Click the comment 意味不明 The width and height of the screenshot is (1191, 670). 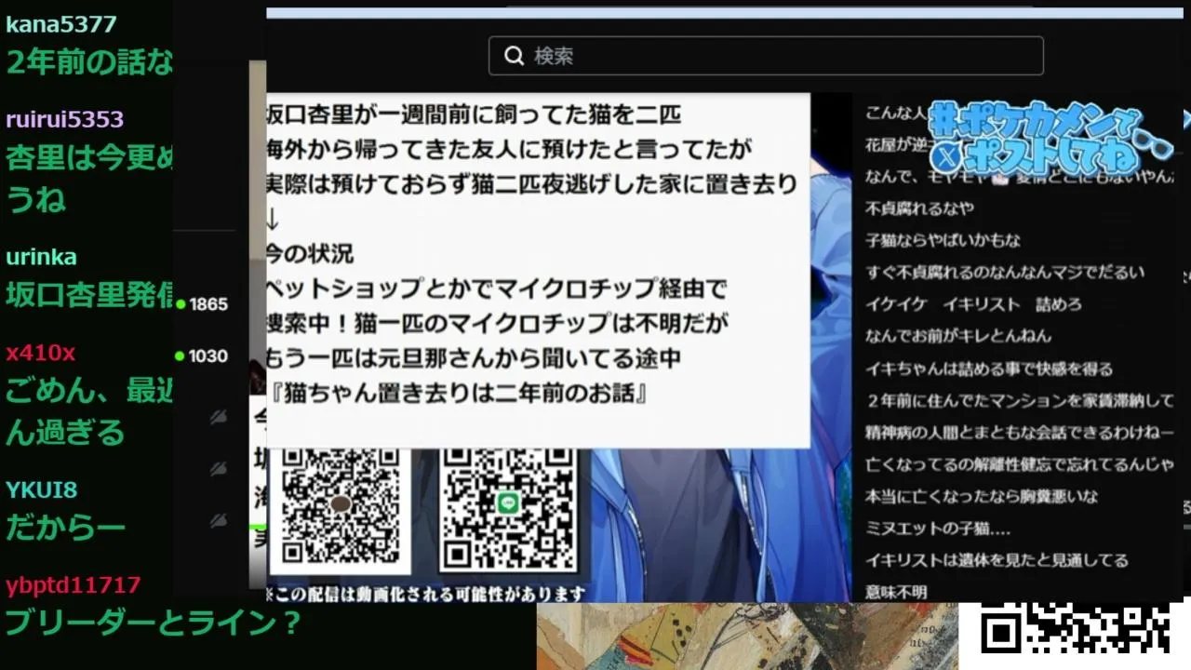click(x=896, y=592)
